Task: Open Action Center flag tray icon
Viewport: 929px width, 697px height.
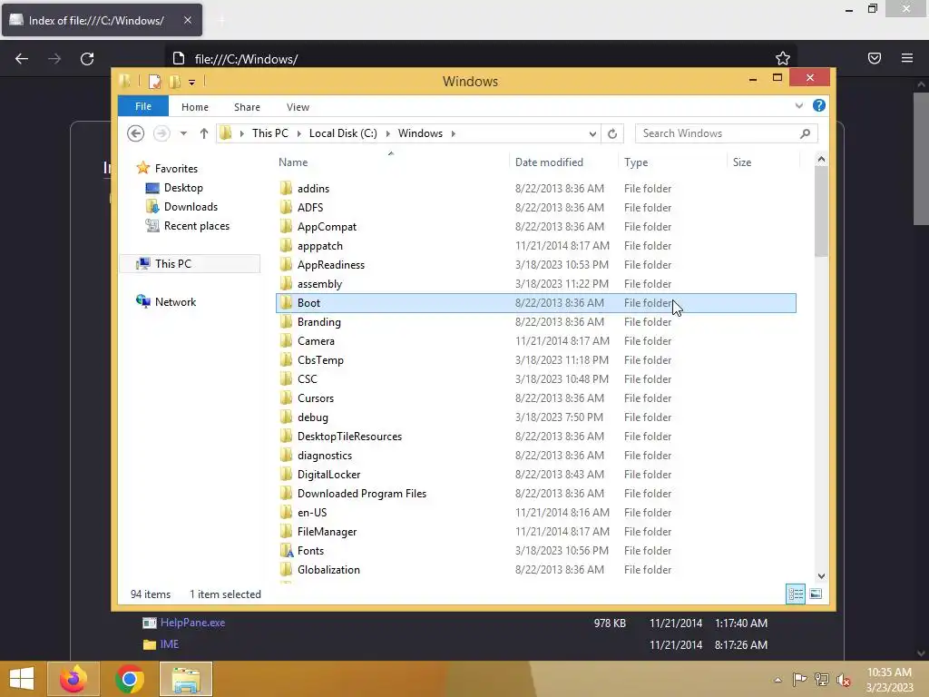Action: (799, 679)
